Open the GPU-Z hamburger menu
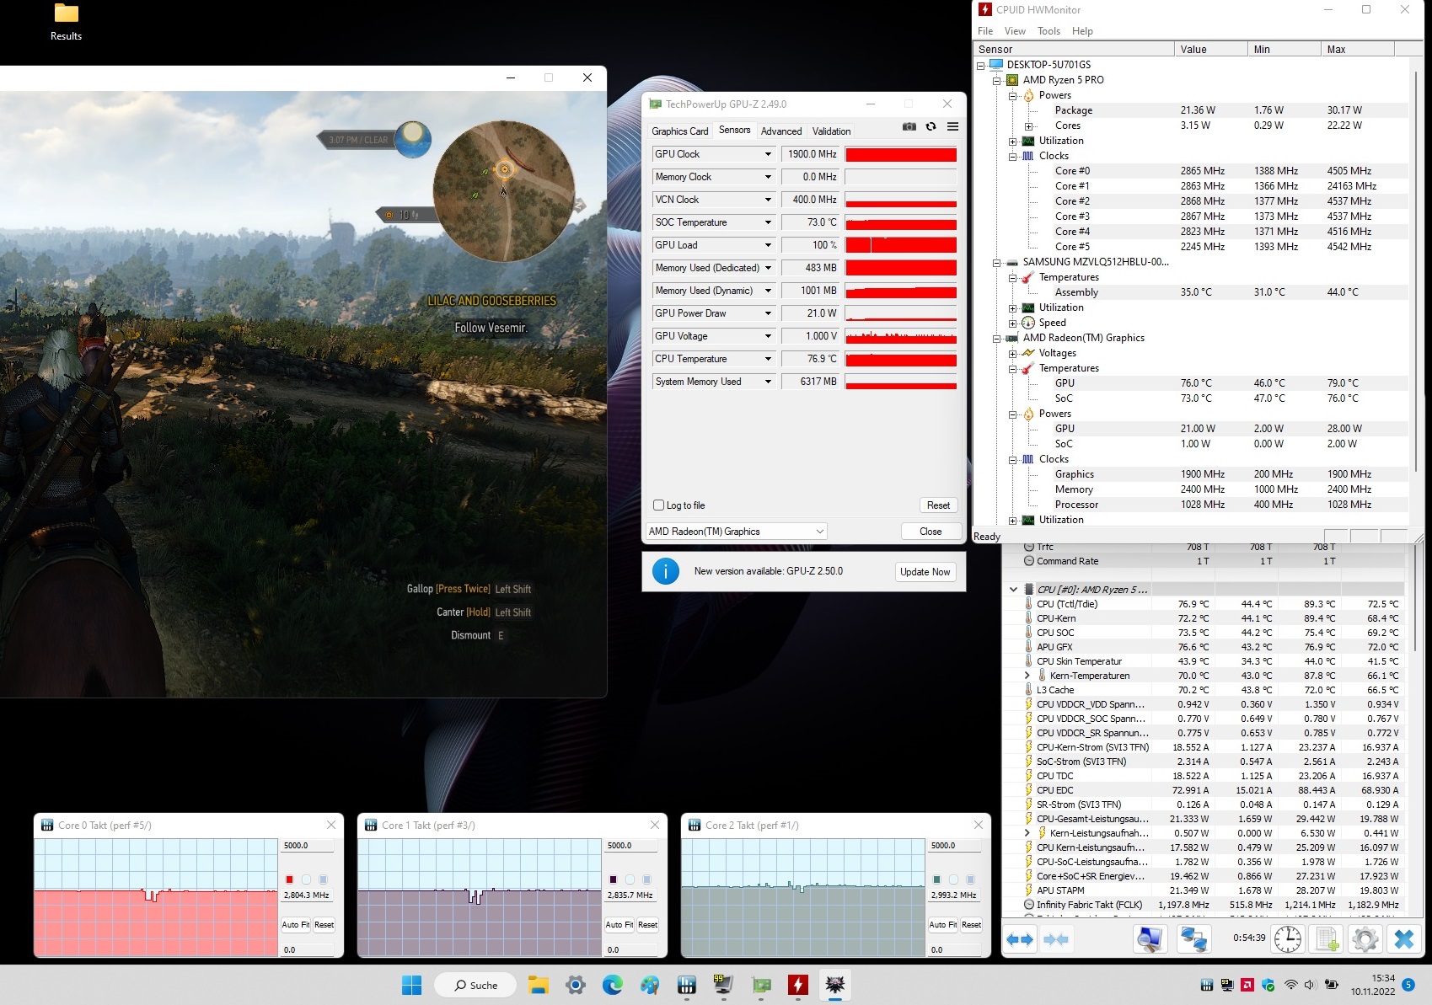The image size is (1432, 1005). 952,127
